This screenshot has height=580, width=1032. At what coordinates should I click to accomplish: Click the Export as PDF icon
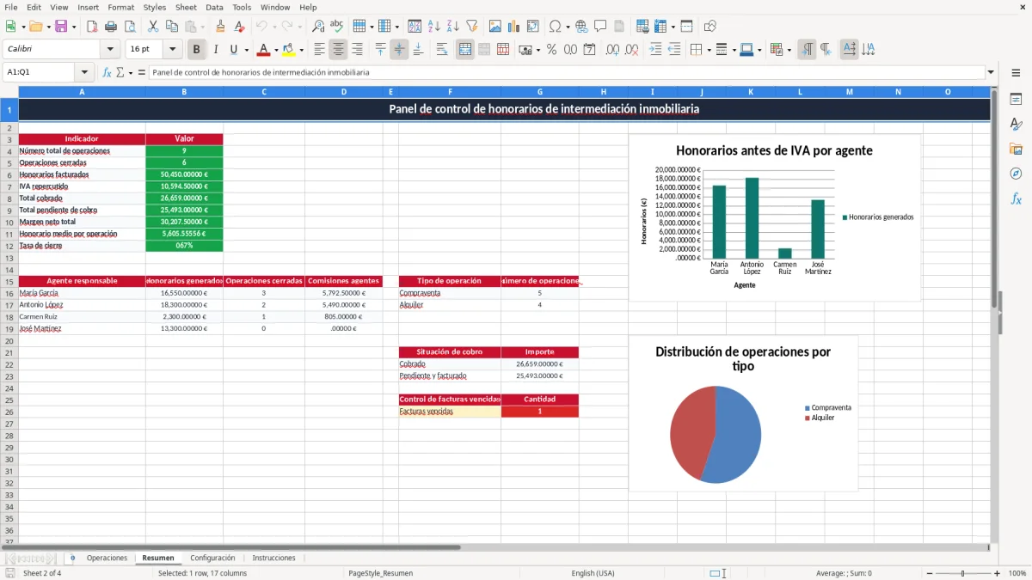(92, 27)
